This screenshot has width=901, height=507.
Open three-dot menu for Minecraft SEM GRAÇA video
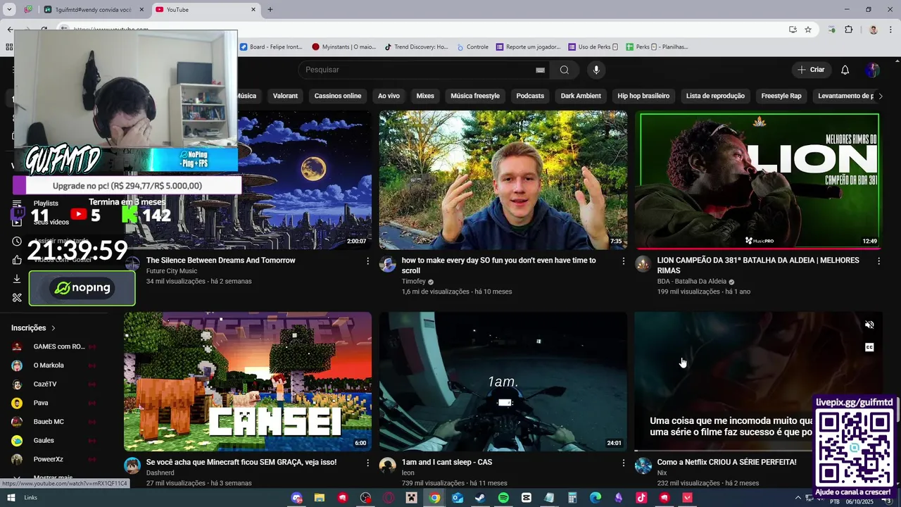(367, 463)
